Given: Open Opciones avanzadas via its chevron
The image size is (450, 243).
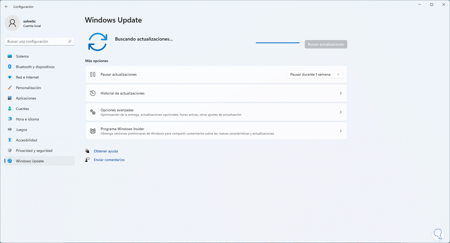Looking at the screenshot, I should point(341,112).
